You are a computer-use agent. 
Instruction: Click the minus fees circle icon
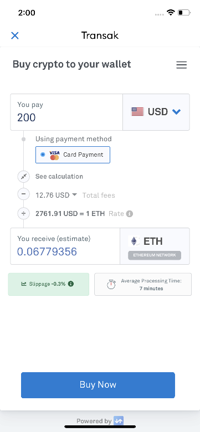coord(24,194)
